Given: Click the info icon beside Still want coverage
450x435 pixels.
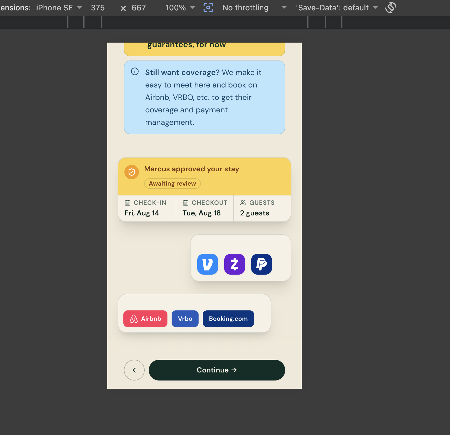Looking at the screenshot, I should pos(135,71).
